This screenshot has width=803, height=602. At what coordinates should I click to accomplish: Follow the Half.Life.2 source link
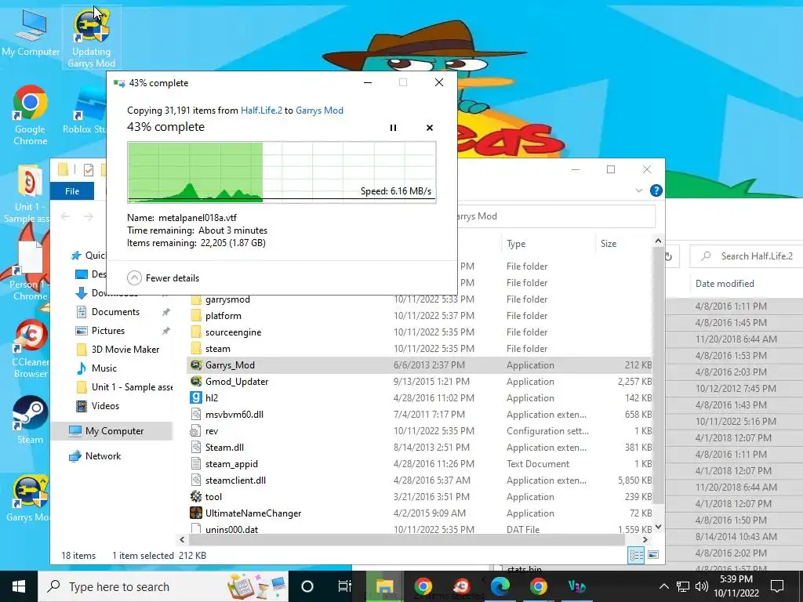click(x=261, y=111)
